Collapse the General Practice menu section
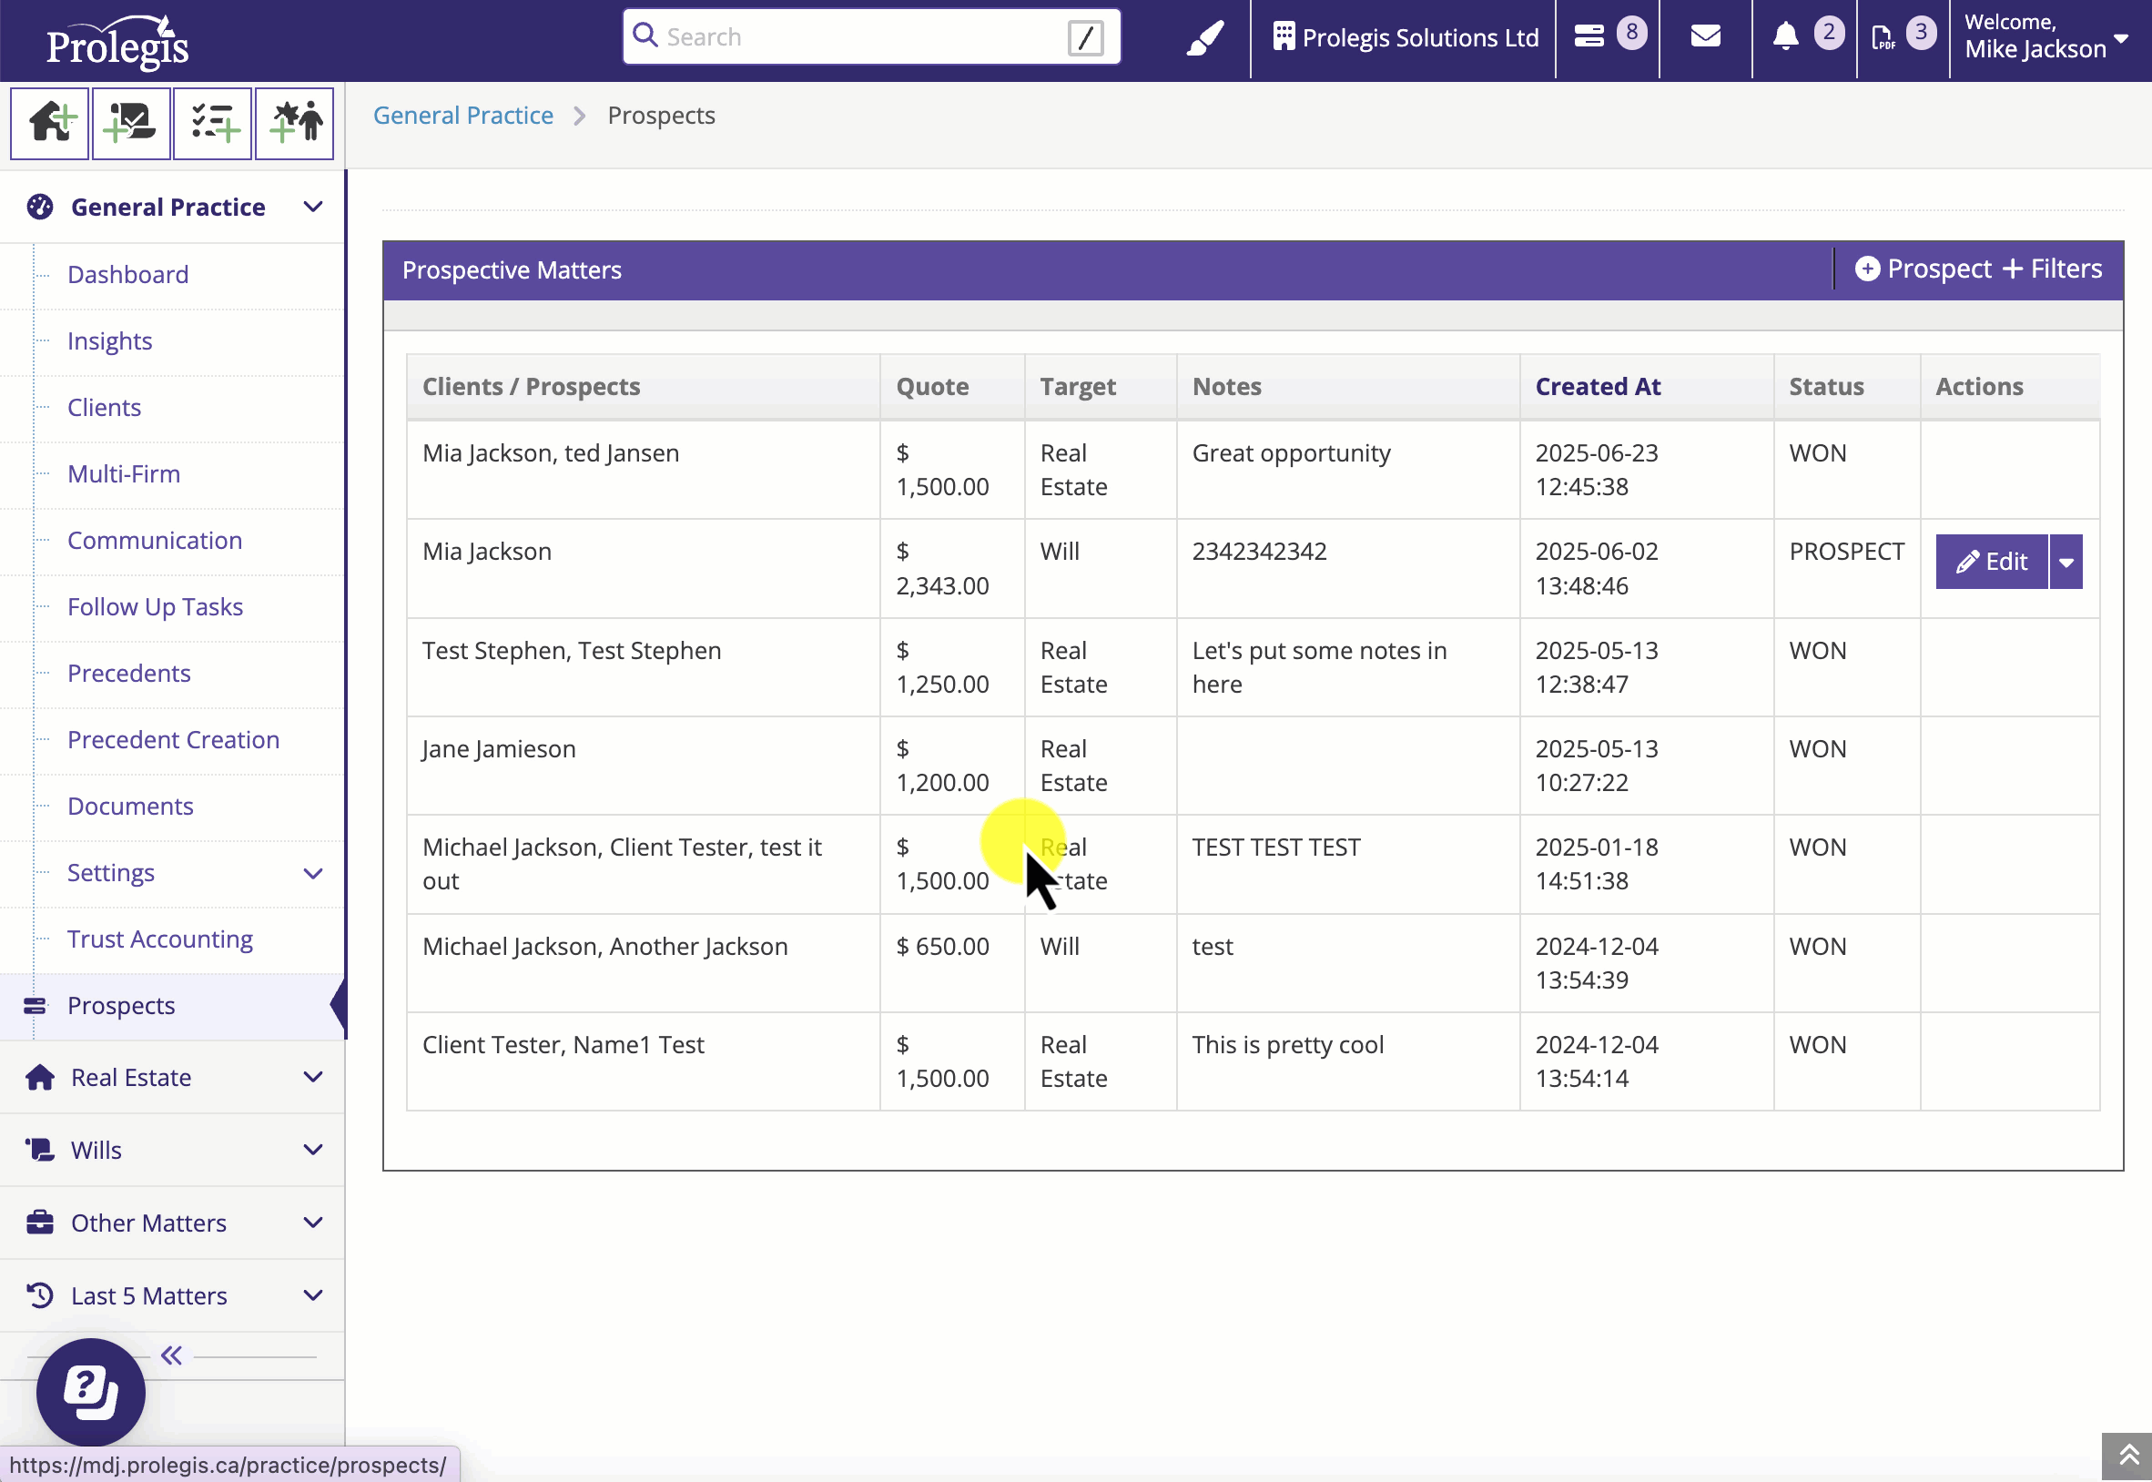The width and height of the screenshot is (2152, 1482). (x=313, y=207)
